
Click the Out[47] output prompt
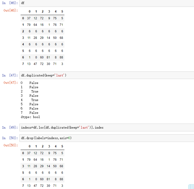pyautogui.click(x=11, y=83)
